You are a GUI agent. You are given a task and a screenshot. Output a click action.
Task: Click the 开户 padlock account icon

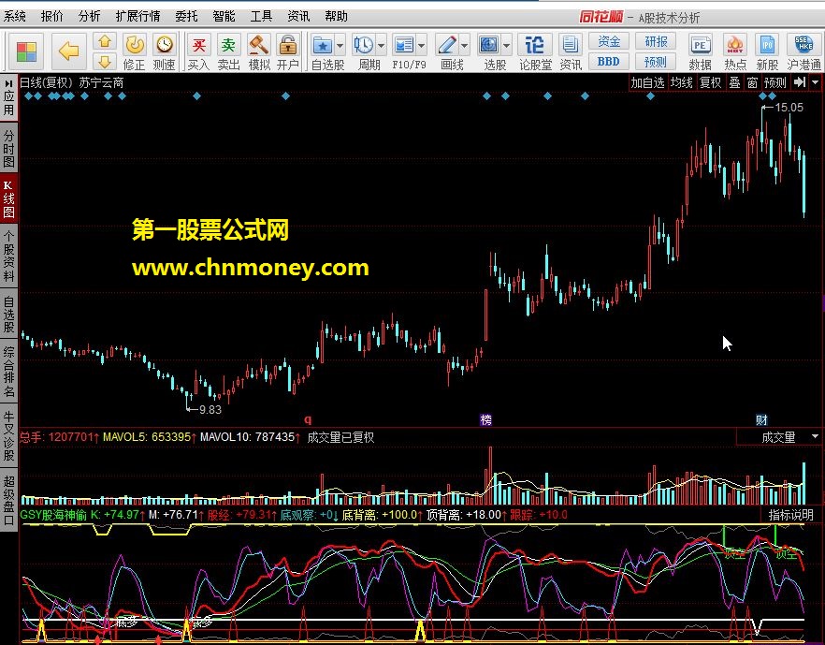point(288,45)
